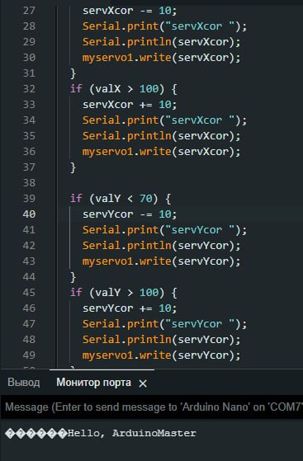Click Serial.println(servYcor) on line 48
This screenshot has height=461, width=303.
click(x=161, y=340)
